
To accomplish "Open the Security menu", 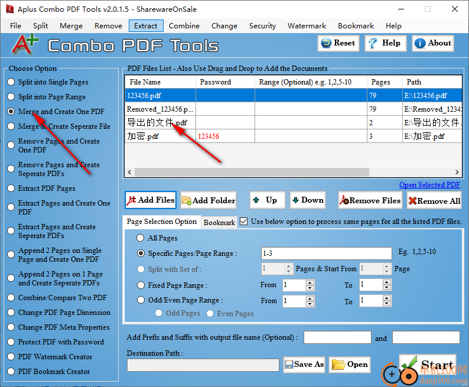I will 262,26.
